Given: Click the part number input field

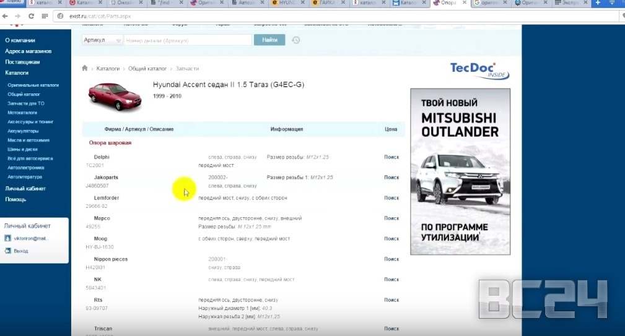Looking at the screenshot, I should 188,40.
